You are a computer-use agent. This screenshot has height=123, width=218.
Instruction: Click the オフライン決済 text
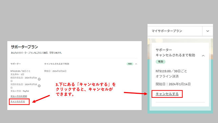point(167,76)
